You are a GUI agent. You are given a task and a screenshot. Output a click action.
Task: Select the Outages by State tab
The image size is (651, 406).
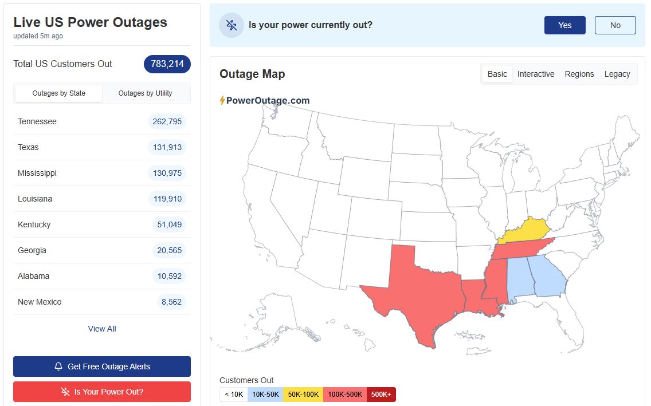point(59,93)
